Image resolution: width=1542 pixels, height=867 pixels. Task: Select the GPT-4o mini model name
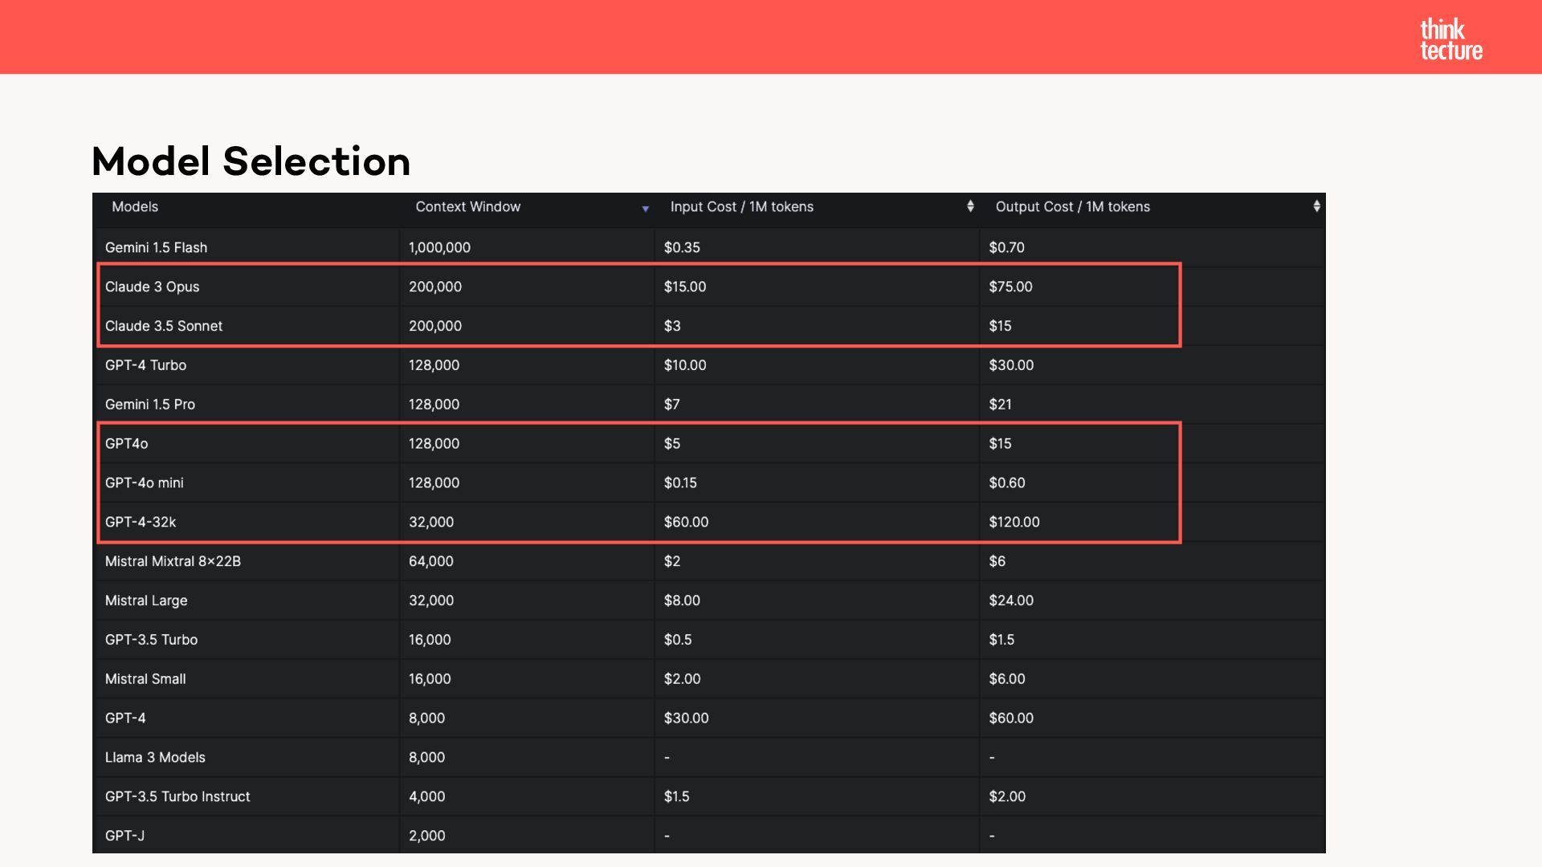[x=144, y=483]
